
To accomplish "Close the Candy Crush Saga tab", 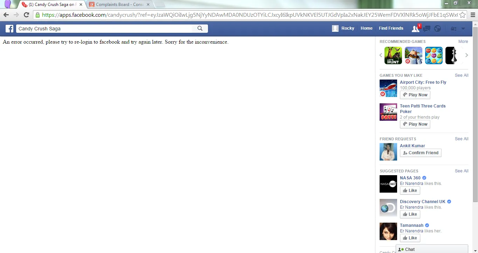I will click(81, 5).
